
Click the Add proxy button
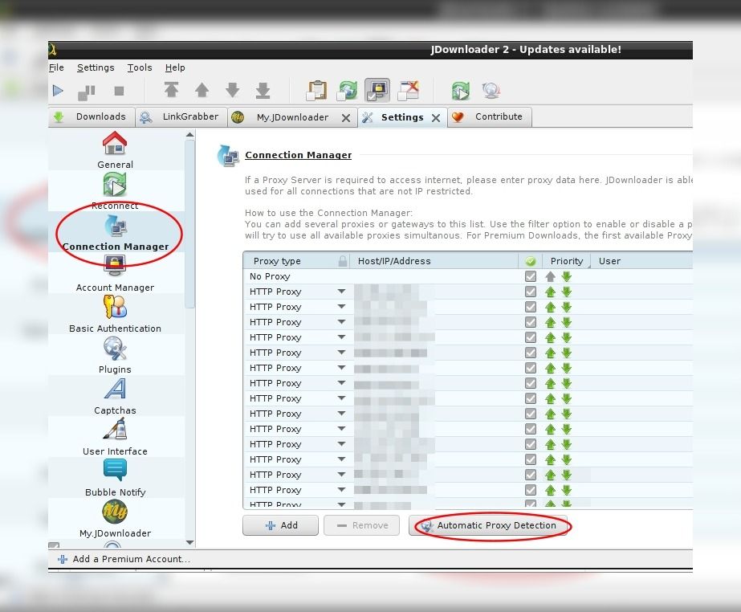[x=281, y=525]
